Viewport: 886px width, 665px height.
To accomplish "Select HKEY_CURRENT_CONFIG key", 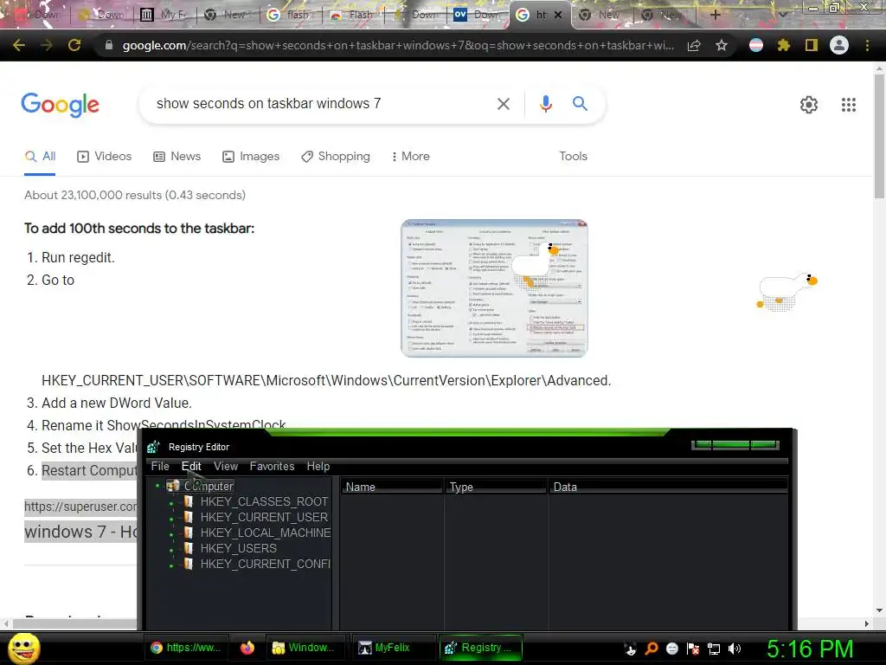I will (x=265, y=564).
